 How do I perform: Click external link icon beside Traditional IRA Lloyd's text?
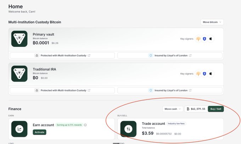click(190, 90)
